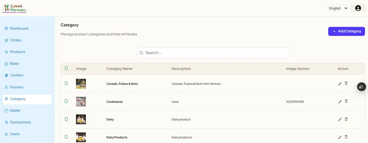Click the Dashboard grid icon in sidebar
This screenshot has height=143, width=368.
[7, 29]
